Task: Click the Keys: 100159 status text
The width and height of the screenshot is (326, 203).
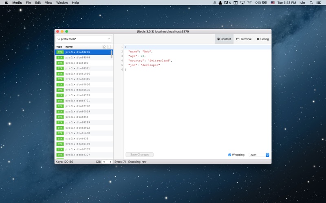Action: pyautogui.click(x=64, y=162)
